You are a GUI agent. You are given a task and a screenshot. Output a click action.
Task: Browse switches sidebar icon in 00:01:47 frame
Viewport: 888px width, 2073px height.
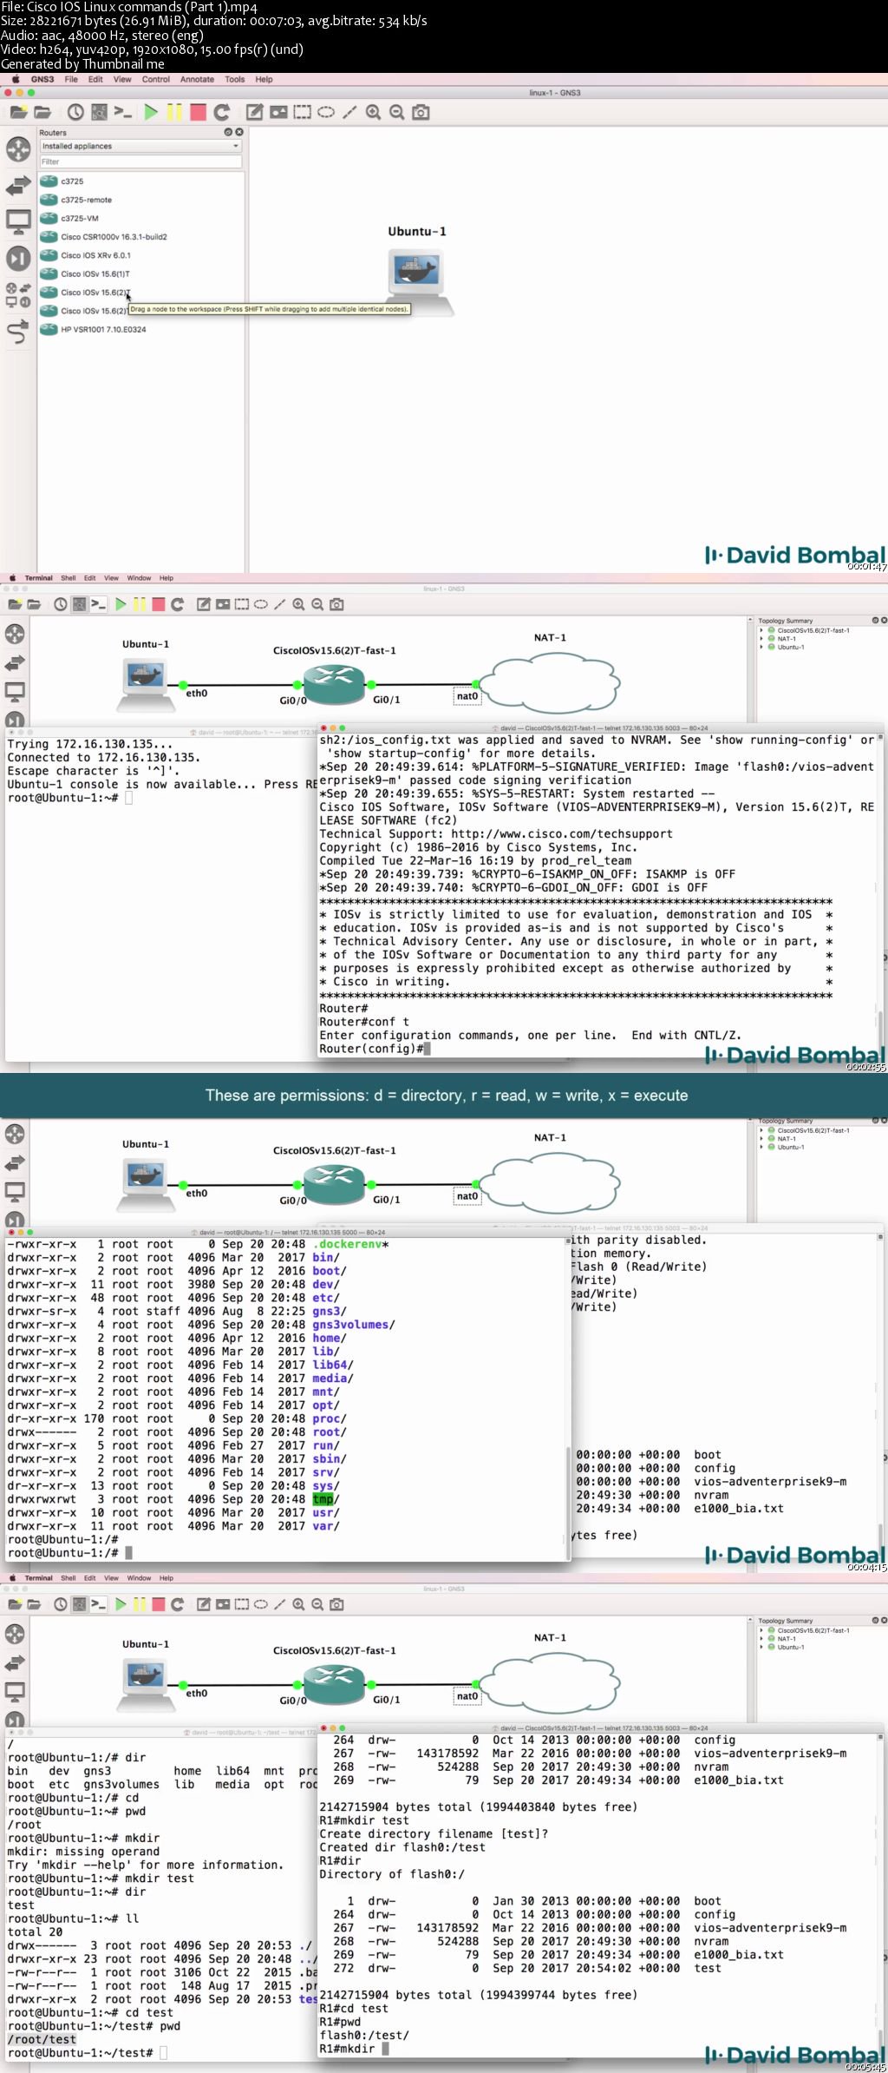pyautogui.click(x=18, y=186)
